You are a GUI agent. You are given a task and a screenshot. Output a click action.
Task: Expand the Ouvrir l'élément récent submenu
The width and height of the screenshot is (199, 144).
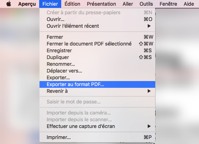(97, 26)
